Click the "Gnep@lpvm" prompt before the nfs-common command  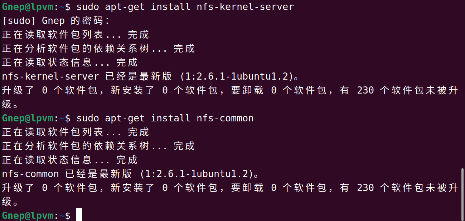(x=28, y=118)
